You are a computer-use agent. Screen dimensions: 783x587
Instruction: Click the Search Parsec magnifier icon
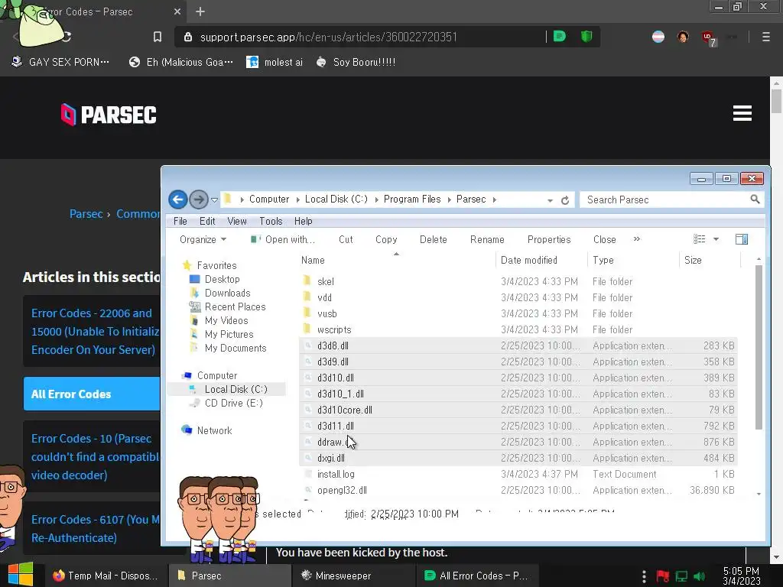(x=755, y=199)
